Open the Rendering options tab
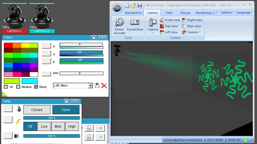The height and width of the screenshot is (144, 257). pos(204,13)
